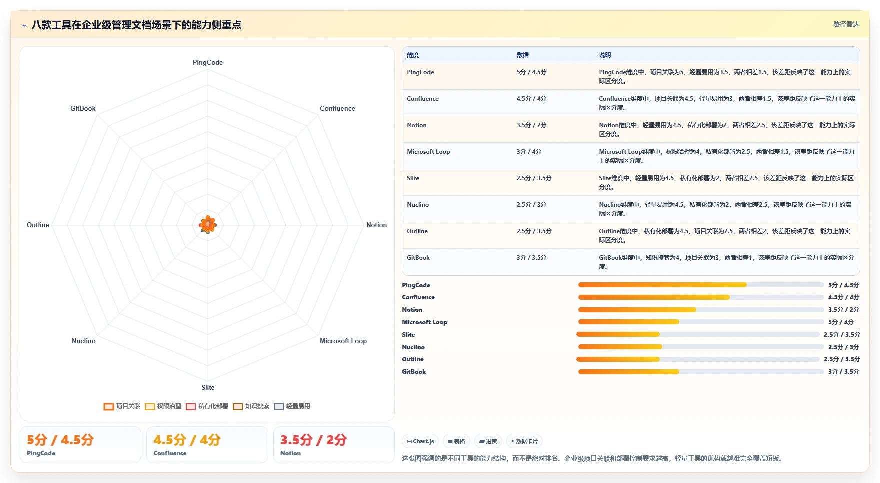
Task: Click the Slite axis label on radar chart
Action: (x=208, y=388)
